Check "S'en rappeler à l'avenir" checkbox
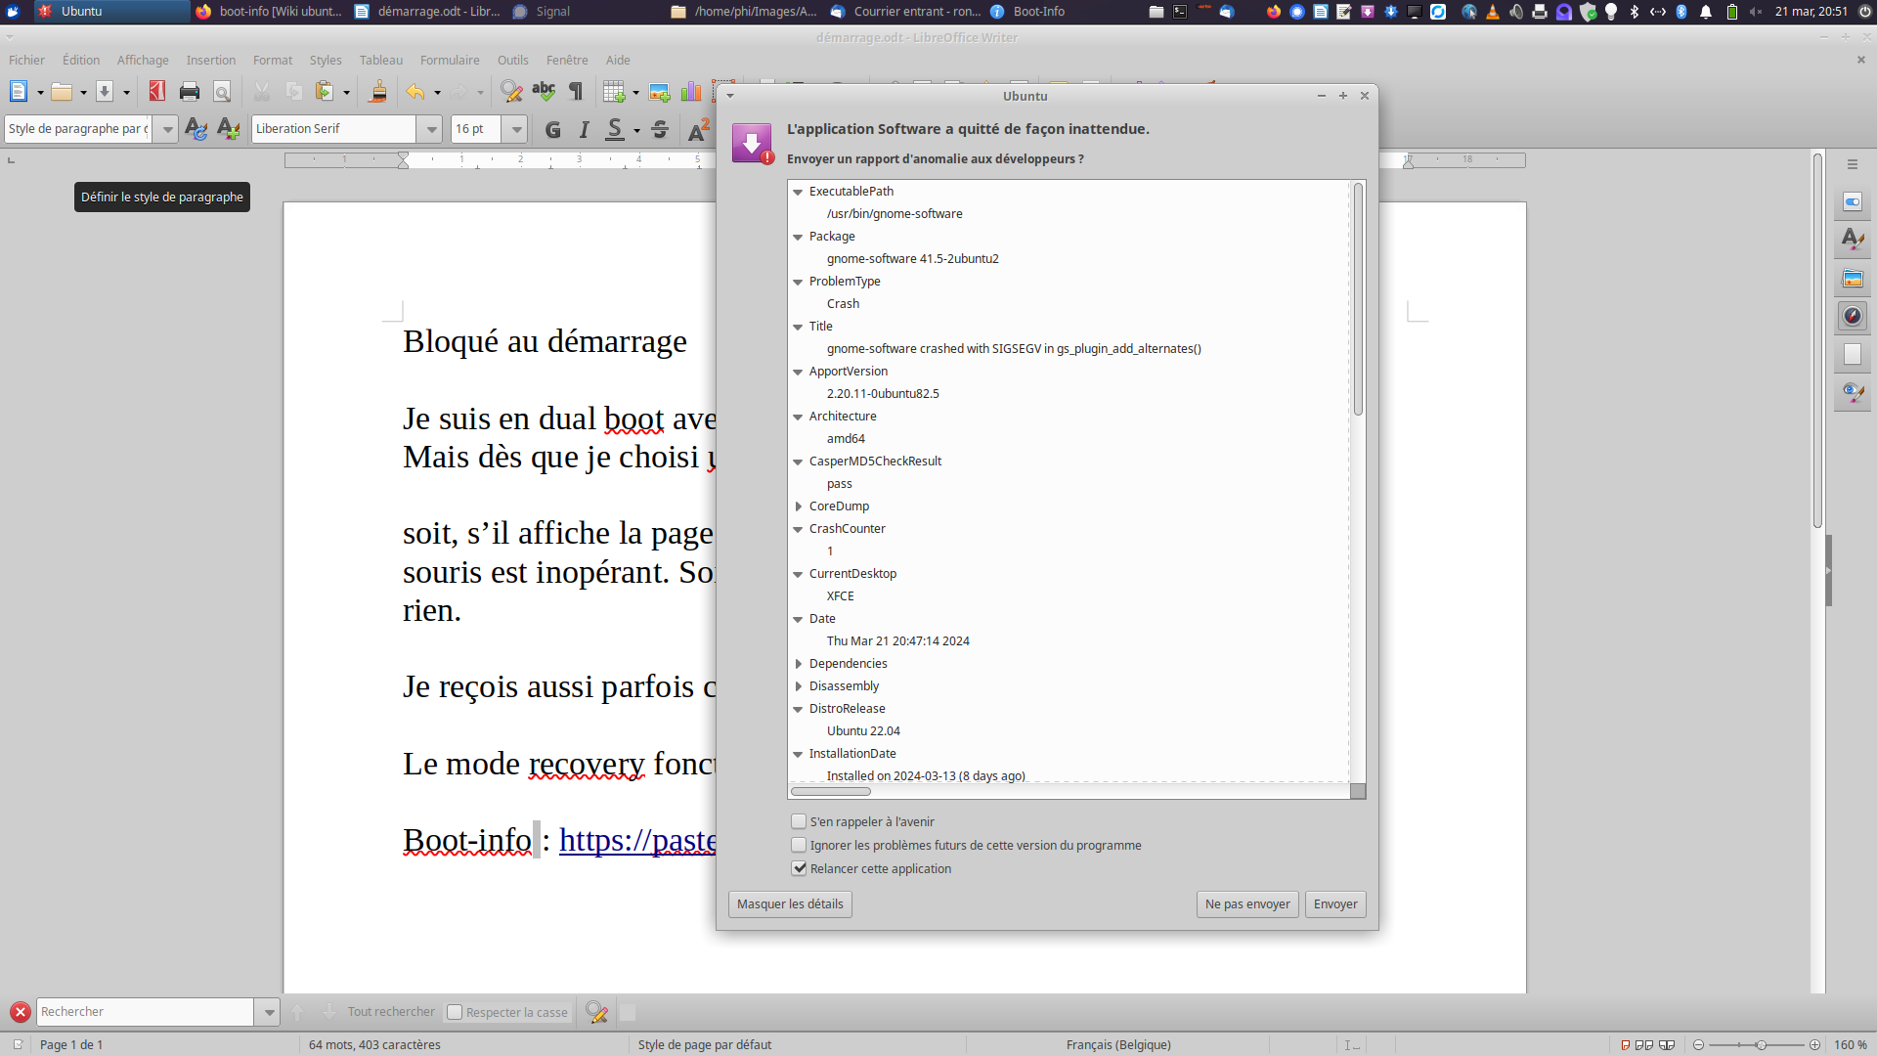Image resolution: width=1877 pixels, height=1056 pixels. click(x=799, y=821)
